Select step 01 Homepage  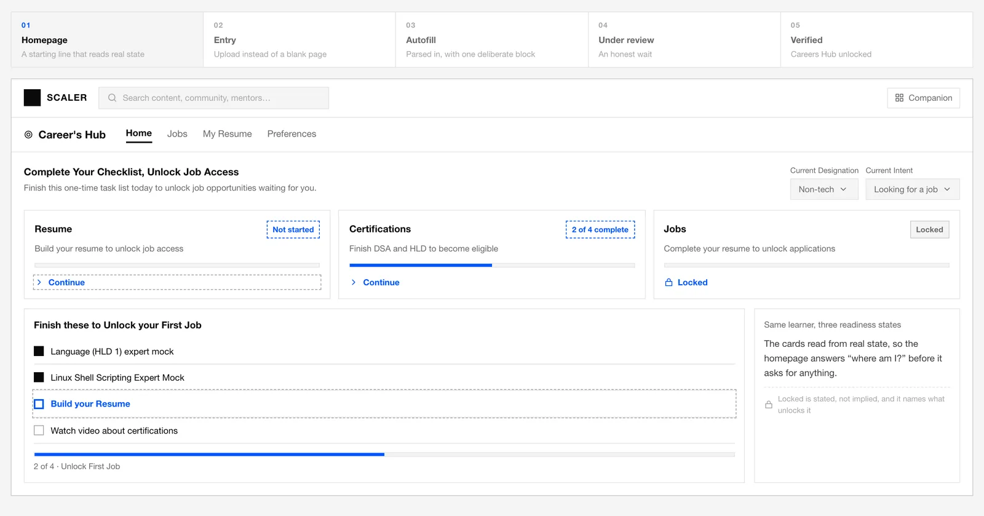(x=107, y=40)
